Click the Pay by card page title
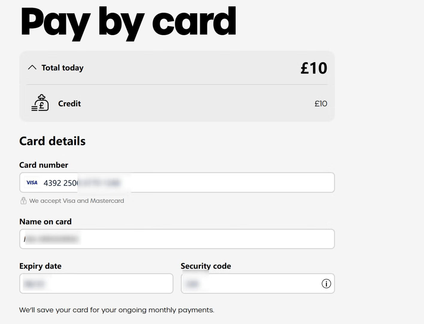Viewport: 424px width, 324px height. tap(128, 22)
